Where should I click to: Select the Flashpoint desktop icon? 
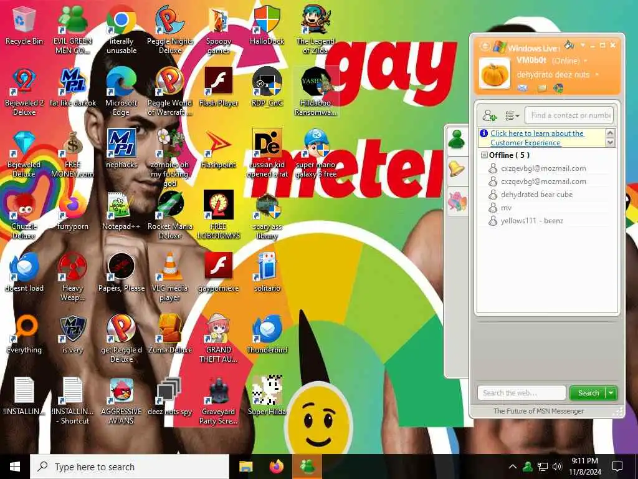click(x=219, y=148)
